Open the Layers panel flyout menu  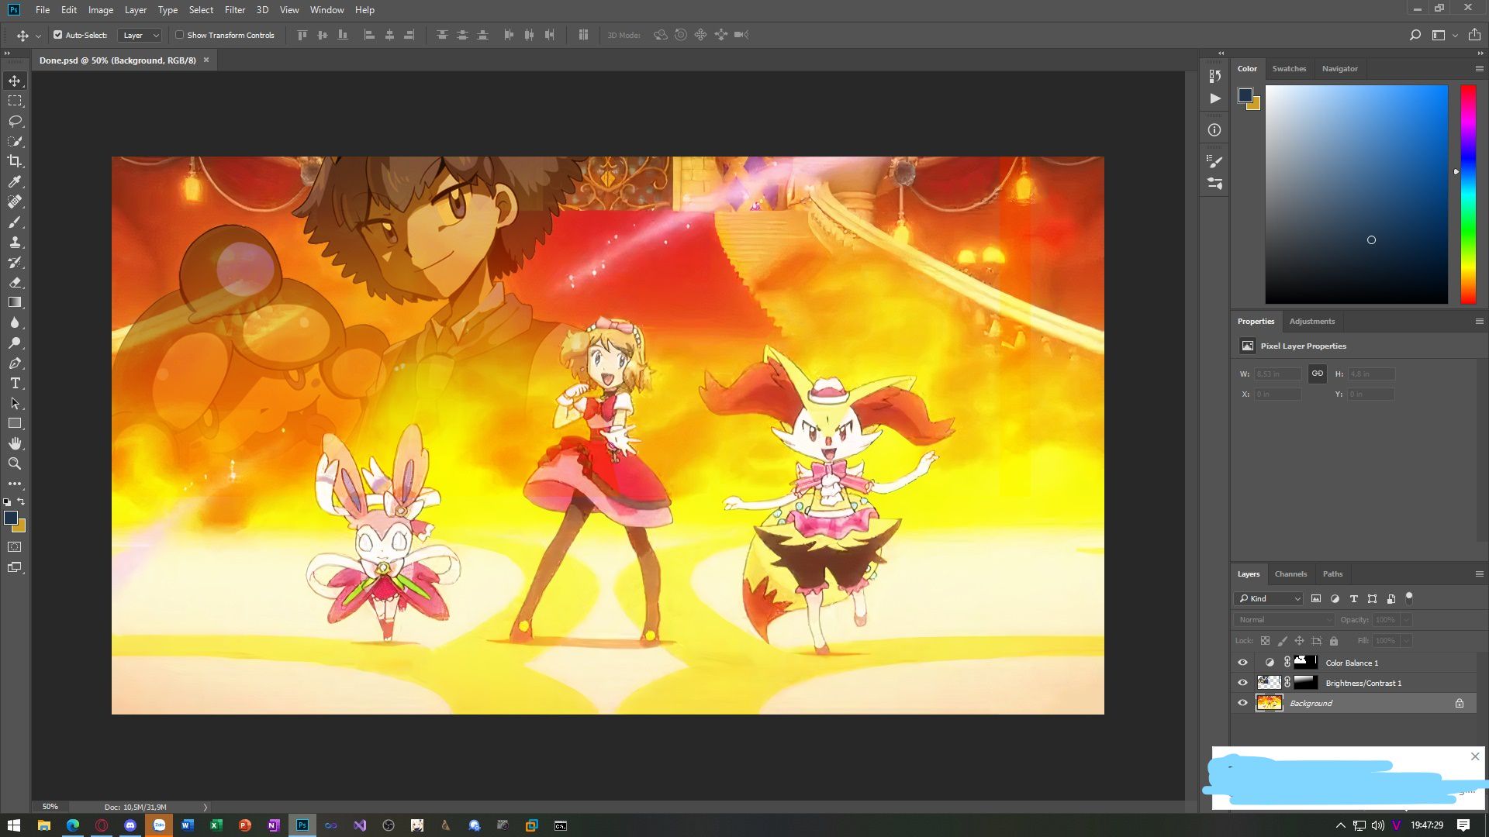click(1479, 574)
